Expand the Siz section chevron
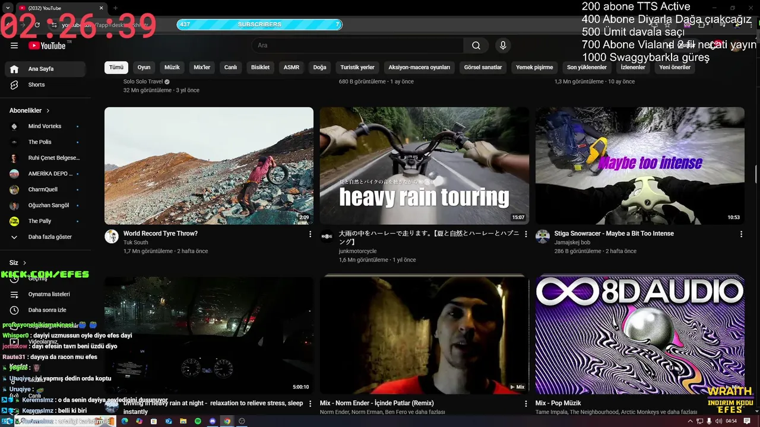The width and height of the screenshot is (760, 427). point(24,263)
